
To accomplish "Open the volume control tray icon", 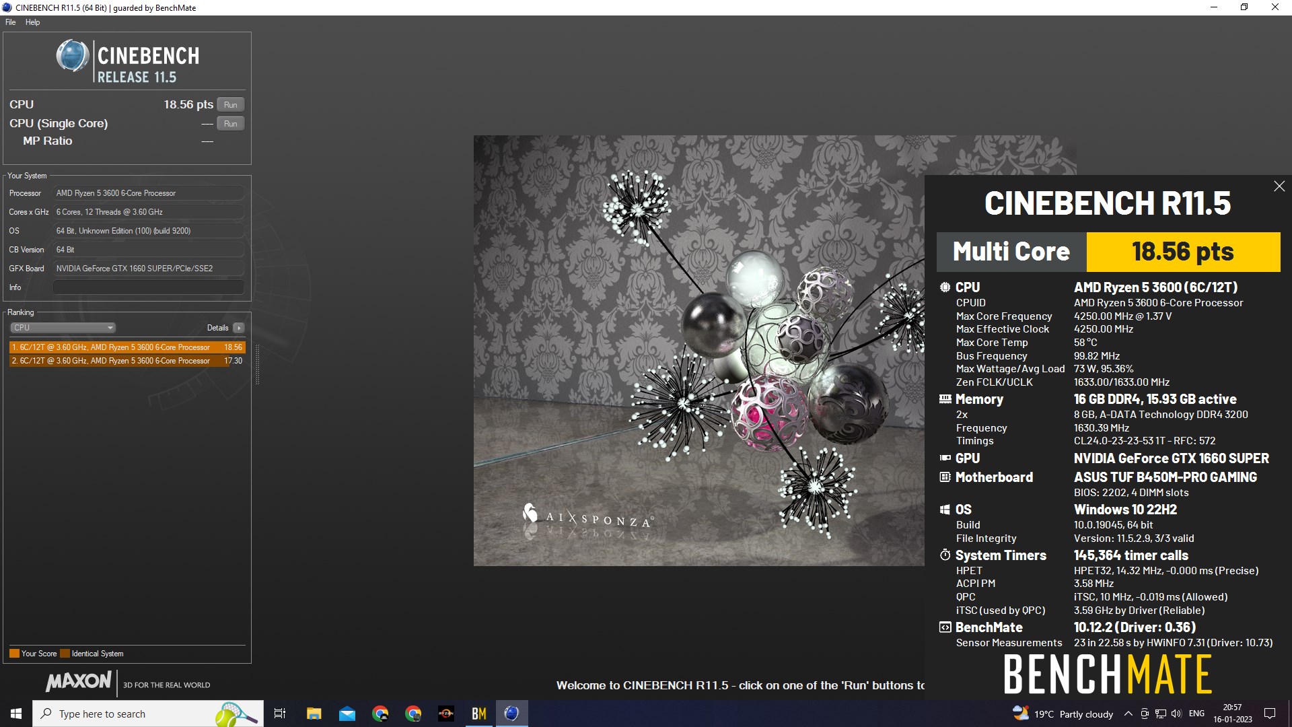I will (x=1176, y=714).
